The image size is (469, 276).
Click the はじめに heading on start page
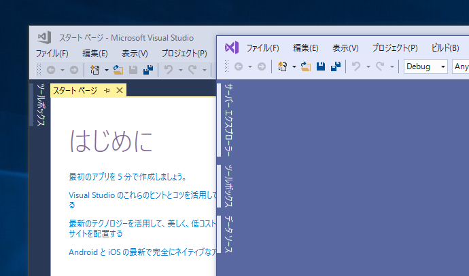click(x=111, y=141)
